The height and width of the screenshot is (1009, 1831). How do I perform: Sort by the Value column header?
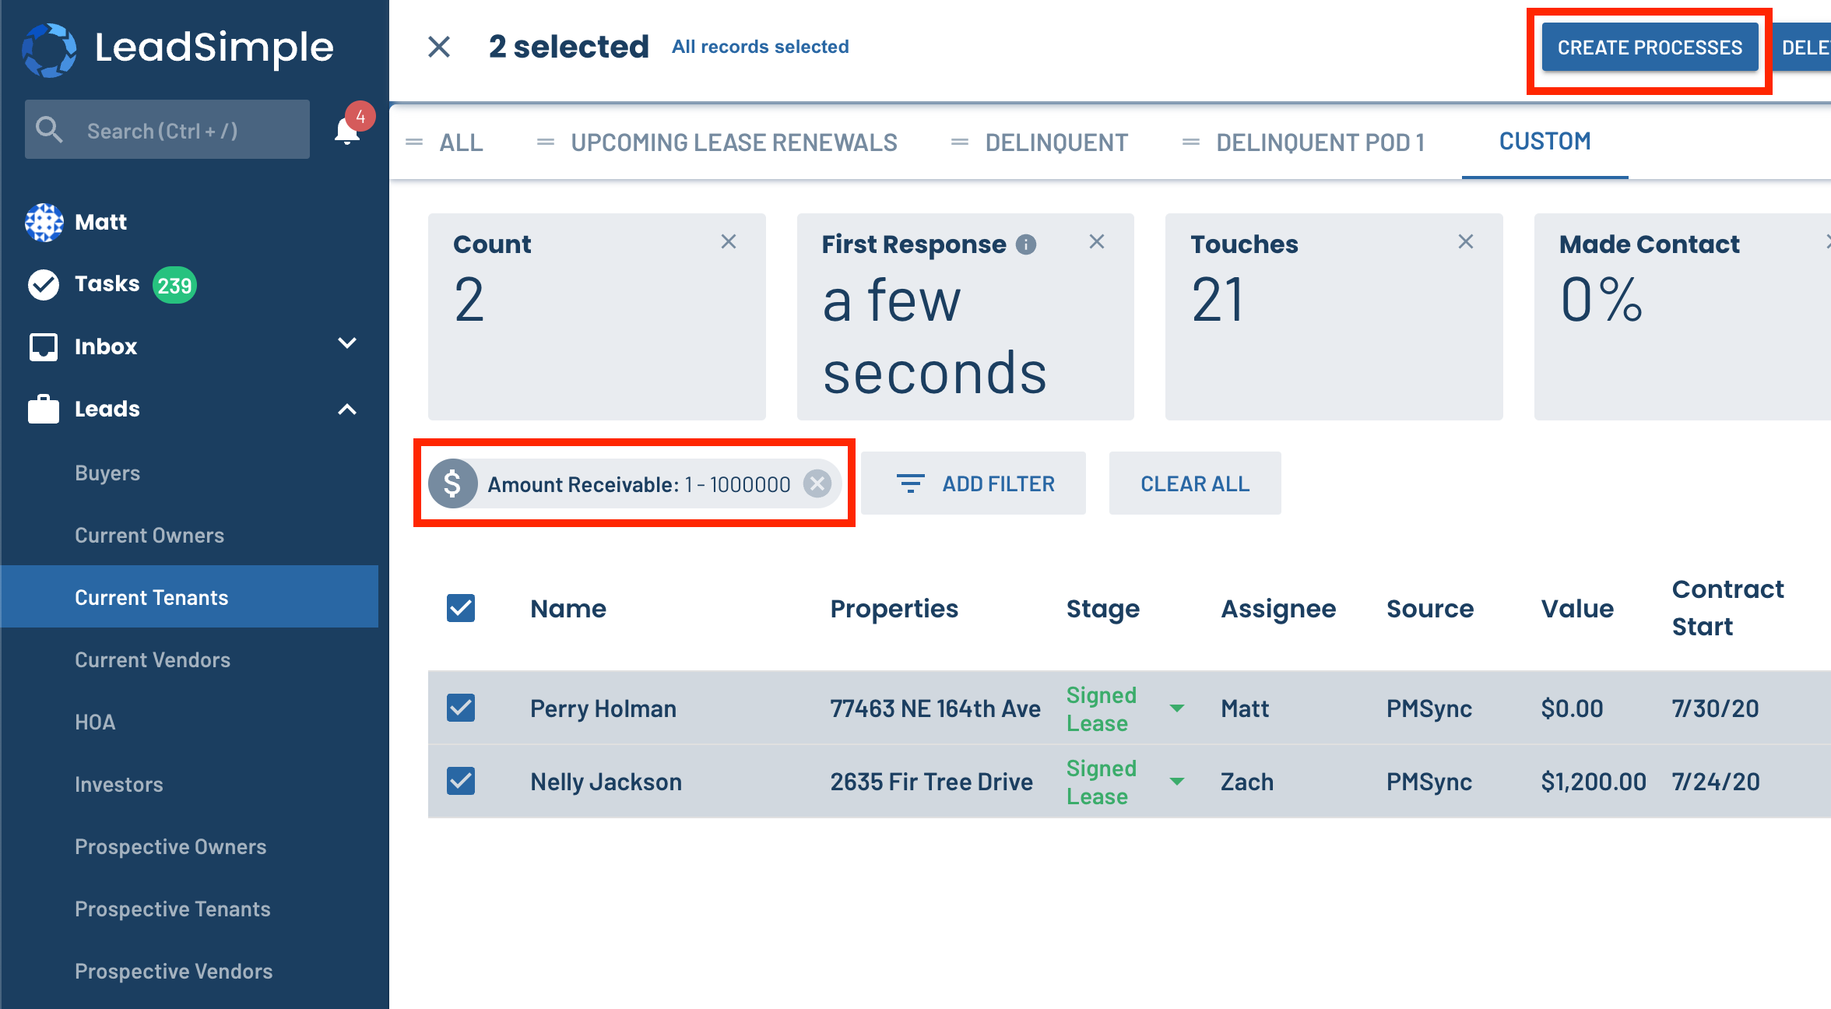[1577, 608]
